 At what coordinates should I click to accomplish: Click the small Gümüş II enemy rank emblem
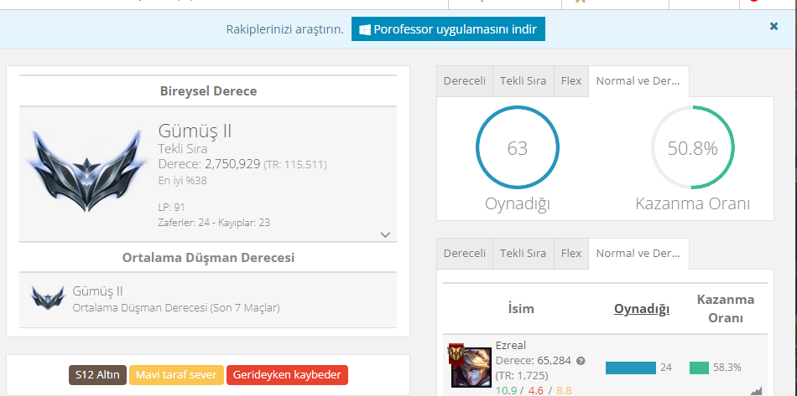click(x=49, y=299)
